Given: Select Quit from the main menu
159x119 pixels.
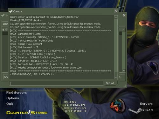Looking at the screenshot, I should click(x=10, y=104).
